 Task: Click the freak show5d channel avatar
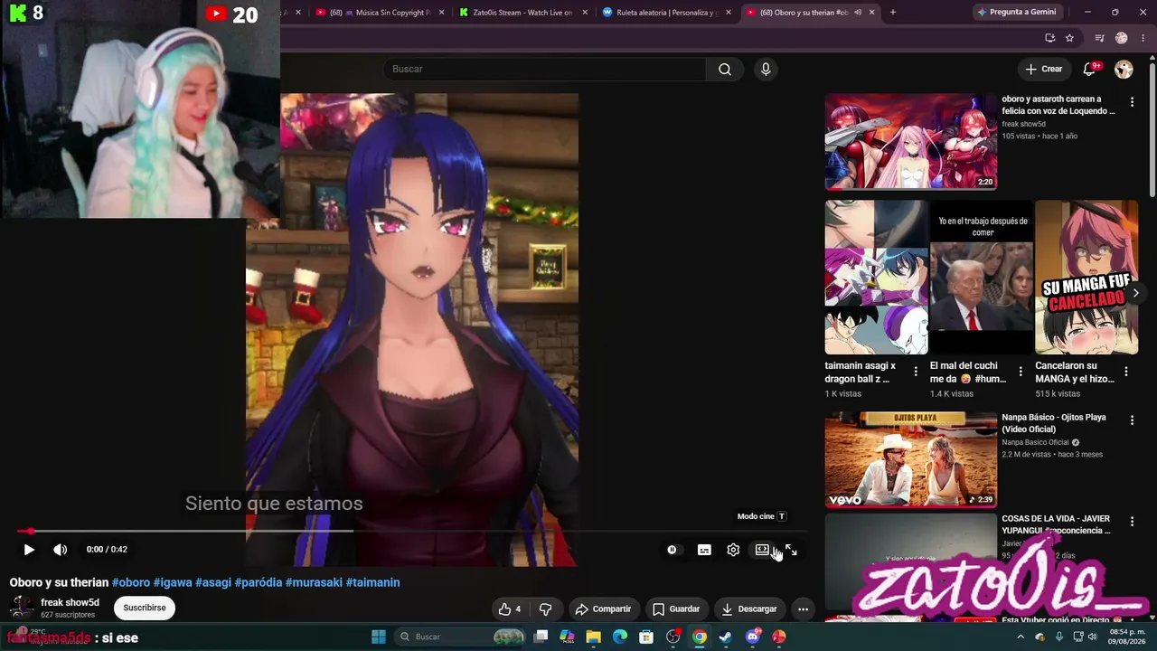pos(21,608)
